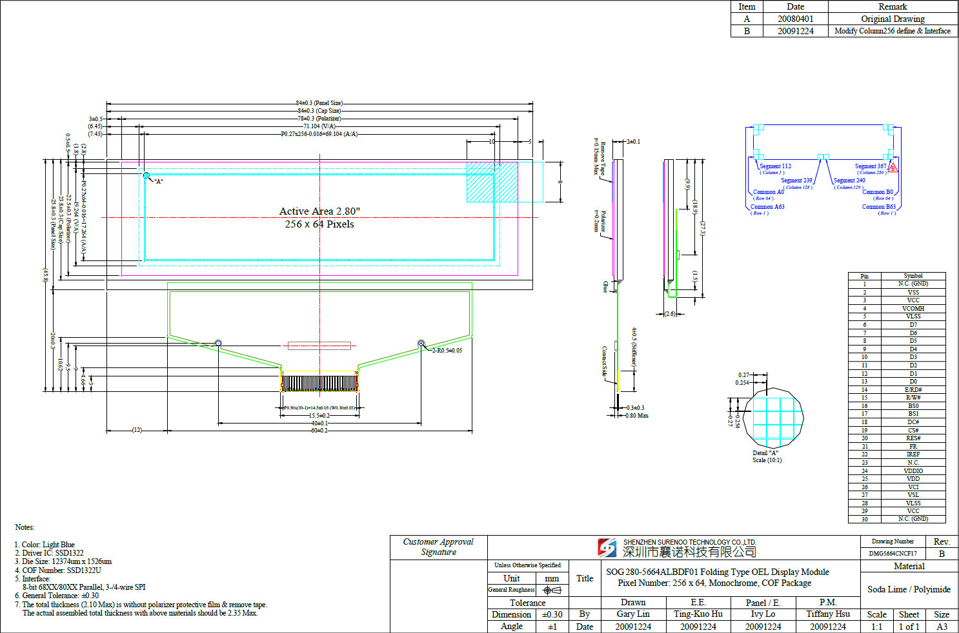The image size is (959, 633).
Task: Click the left mounting hole on flex cable
Action: click(x=218, y=343)
